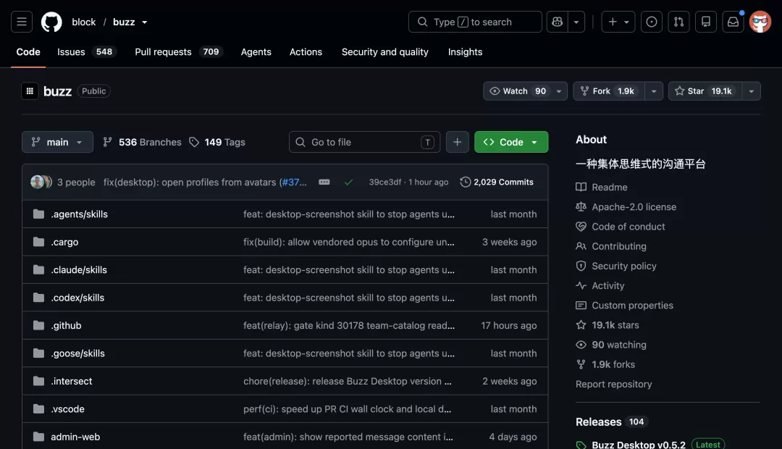Click the repository grid icon beside buzz
Screen dimensions: 782x449
30,91
